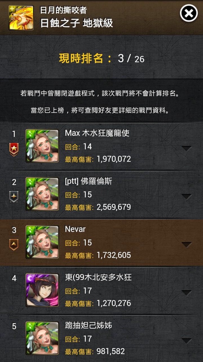Viewport: 203px width, 362px height.
Task: Click the bronze rank 3 badge
Action: tap(14, 245)
